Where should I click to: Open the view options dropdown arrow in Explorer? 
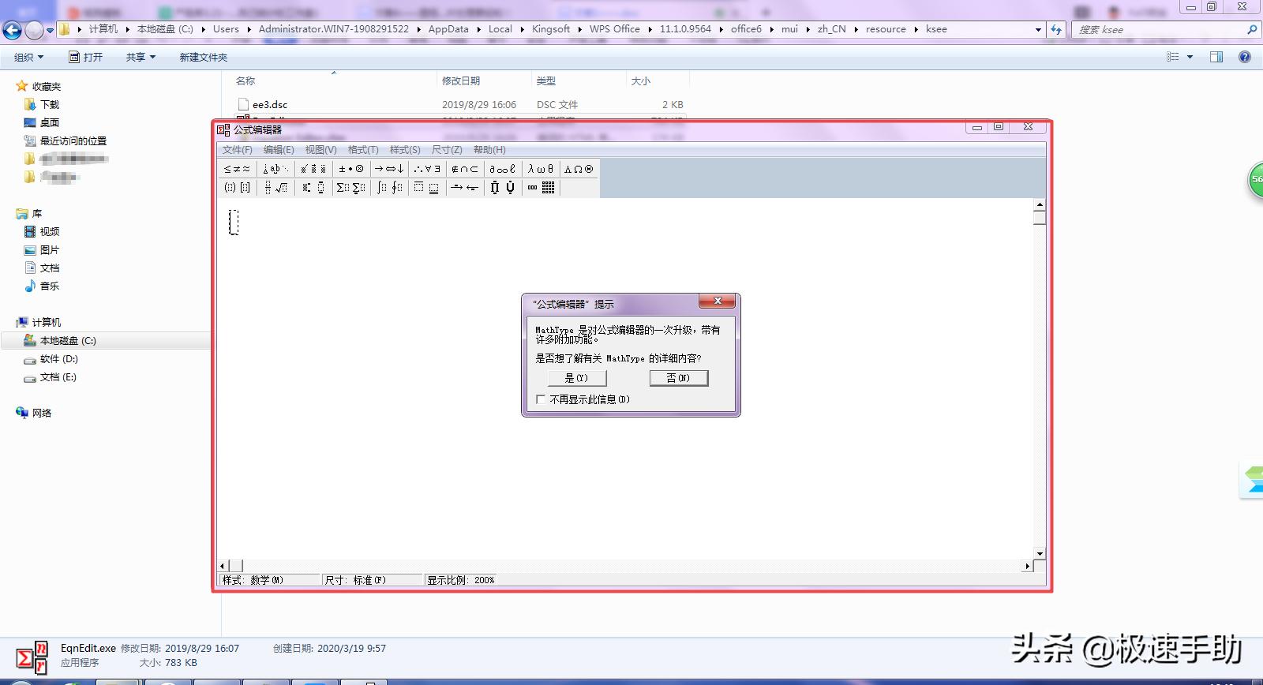tap(1190, 57)
